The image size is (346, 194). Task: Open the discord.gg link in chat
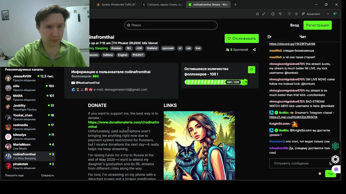click(292, 44)
